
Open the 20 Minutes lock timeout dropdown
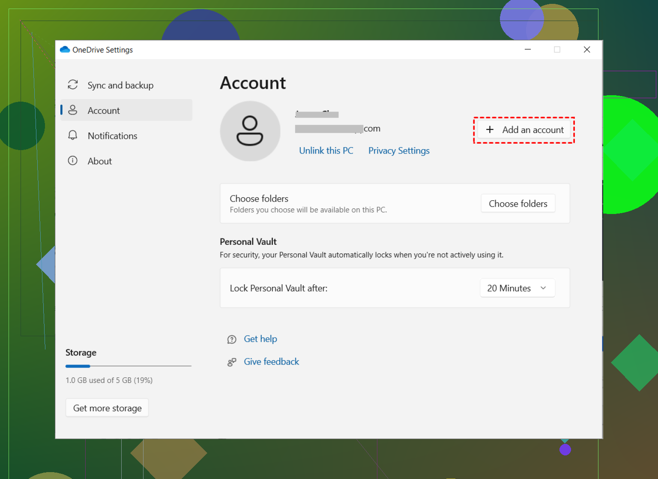517,288
